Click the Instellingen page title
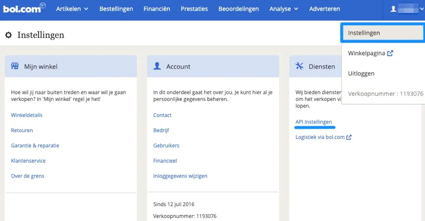The height and width of the screenshot is (221, 425). [x=41, y=35]
